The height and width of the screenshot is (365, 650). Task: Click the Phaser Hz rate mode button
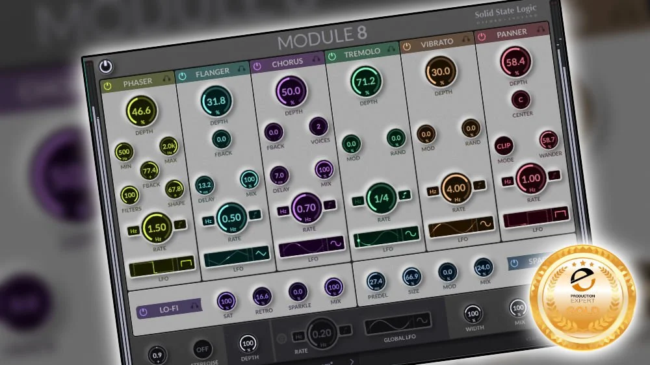tap(133, 231)
